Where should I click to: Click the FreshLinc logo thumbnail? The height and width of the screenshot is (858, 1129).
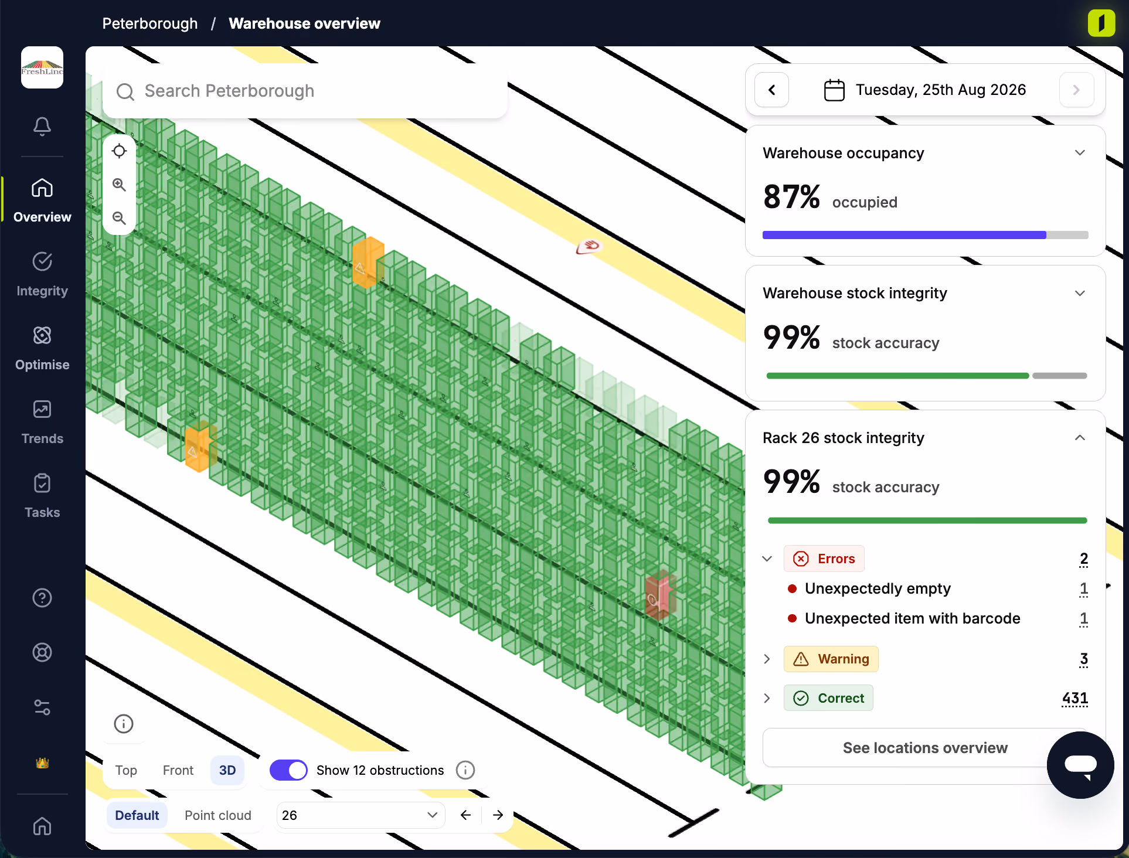[42, 67]
